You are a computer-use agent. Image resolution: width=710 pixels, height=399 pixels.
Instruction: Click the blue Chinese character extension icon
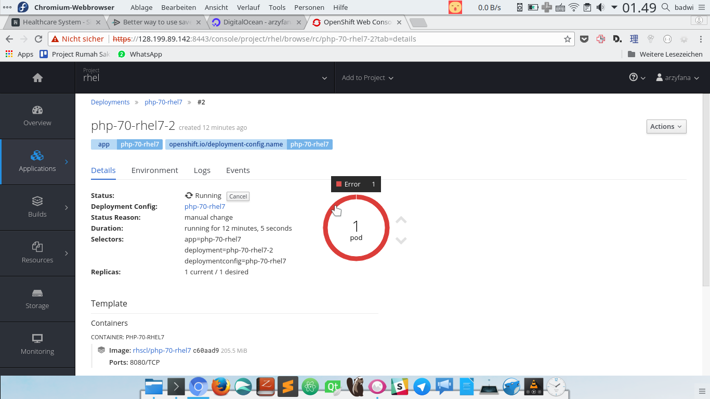coord(634,39)
